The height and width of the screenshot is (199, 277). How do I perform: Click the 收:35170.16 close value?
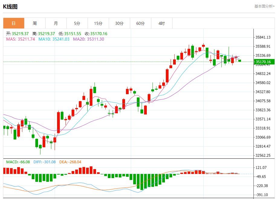[x=96, y=34]
